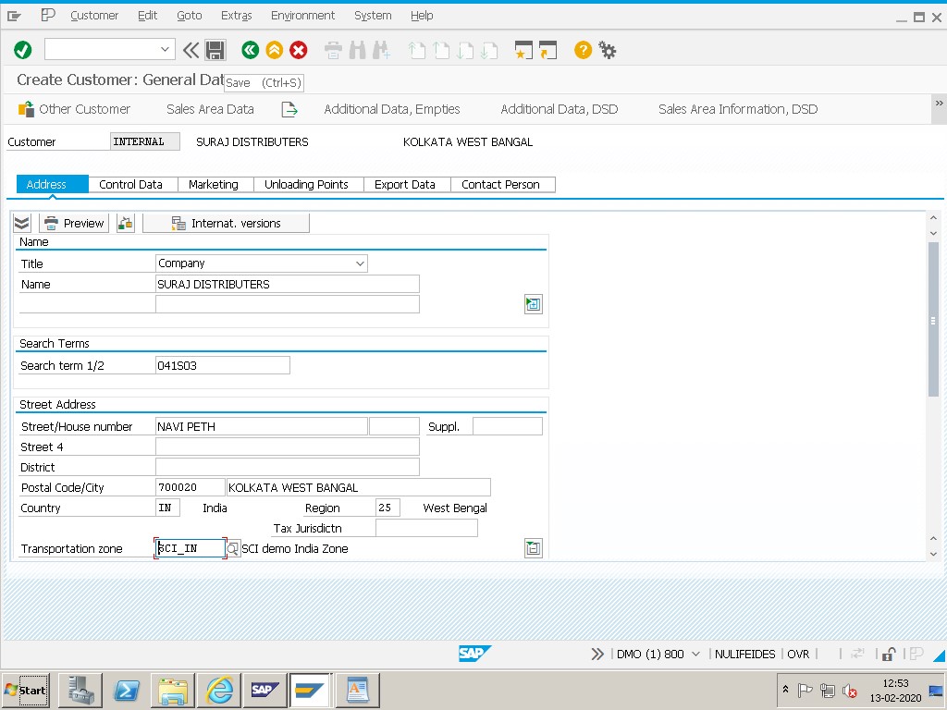Screen dimensions: 947x710
Task: Open the Help menu
Action: [422, 16]
